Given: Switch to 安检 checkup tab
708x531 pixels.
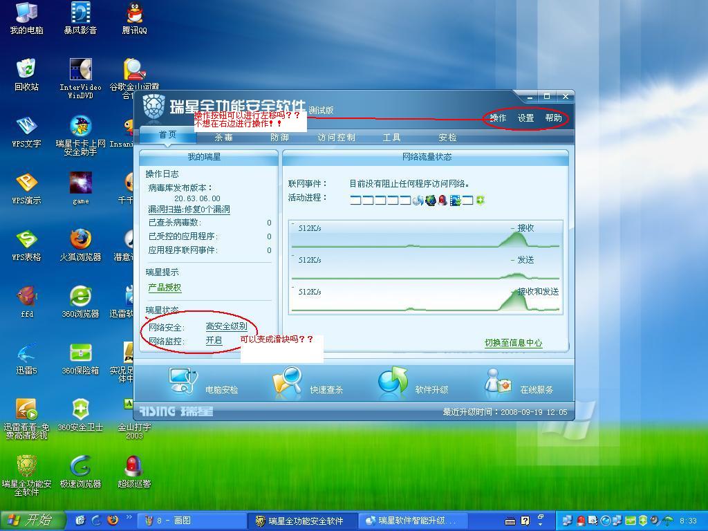Looking at the screenshot, I should (x=447, y=138).
